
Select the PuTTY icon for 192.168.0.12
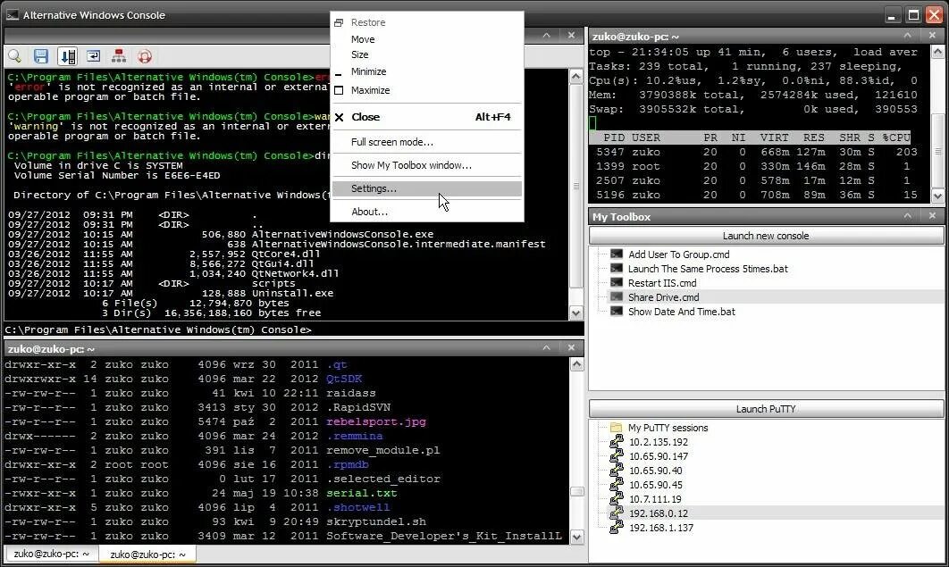click(x=616, y=513)
